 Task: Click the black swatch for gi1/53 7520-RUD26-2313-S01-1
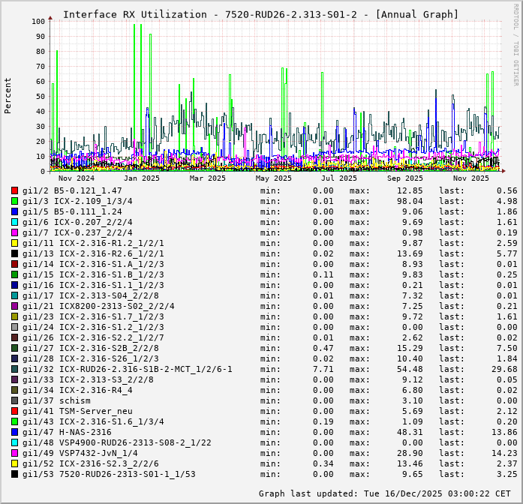click(x=14, y=474)
